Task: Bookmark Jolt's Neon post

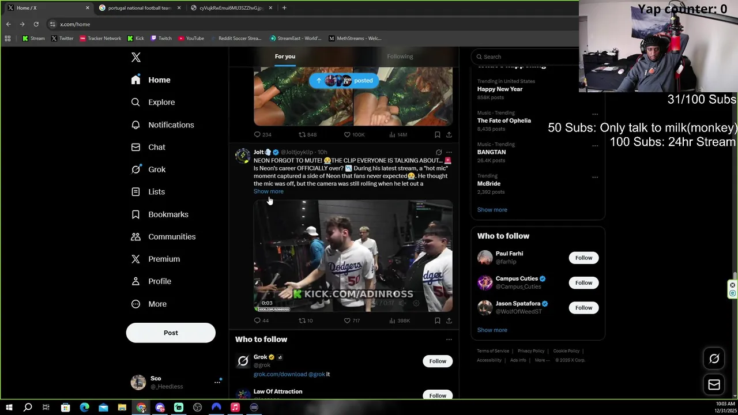Action: click(437, 320)
